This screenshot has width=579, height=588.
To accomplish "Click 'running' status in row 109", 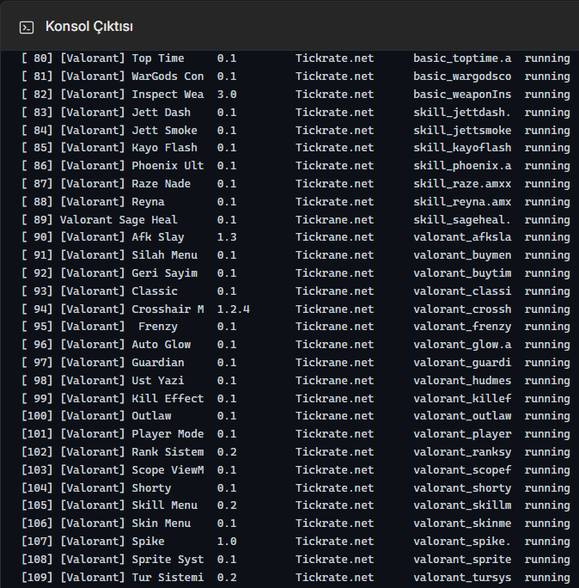I will coord(547,578).
